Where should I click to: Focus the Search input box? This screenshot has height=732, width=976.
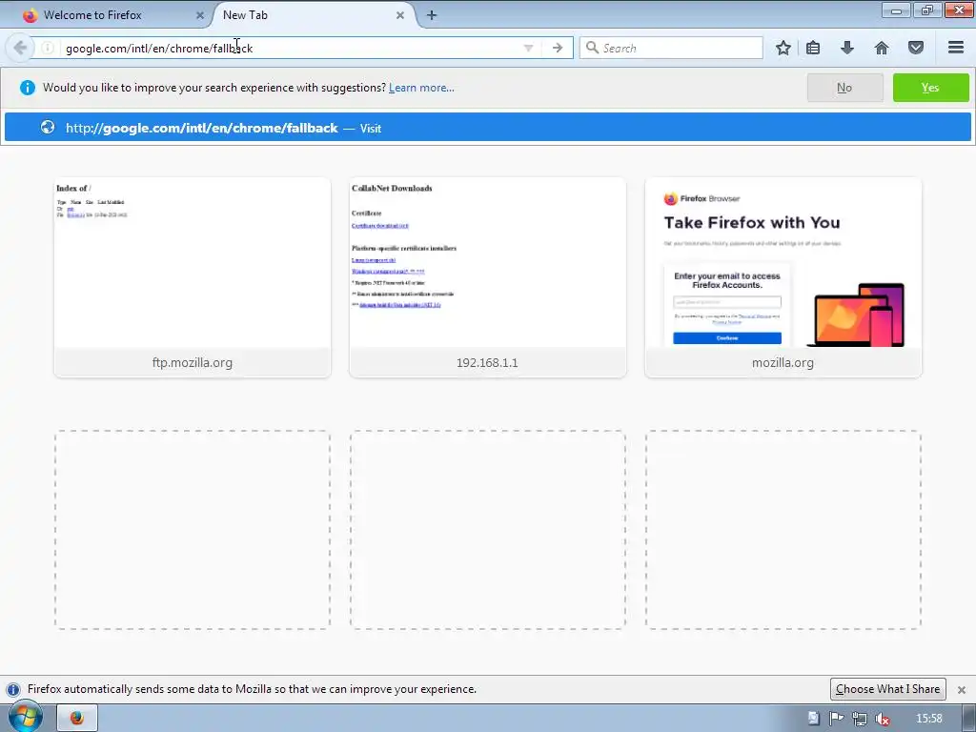point(671,48)
